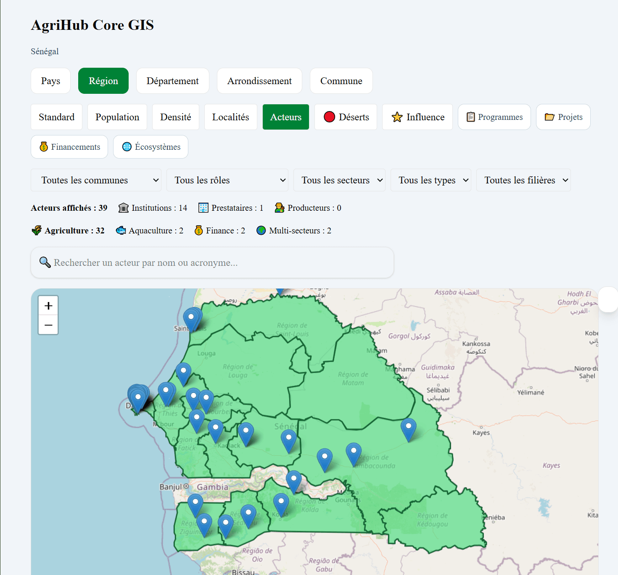
Task: Open the Financements view
Action: point(69,147)
